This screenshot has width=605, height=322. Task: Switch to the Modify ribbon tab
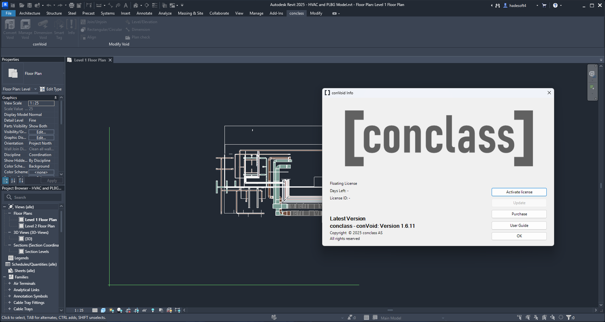coord(316,13)
